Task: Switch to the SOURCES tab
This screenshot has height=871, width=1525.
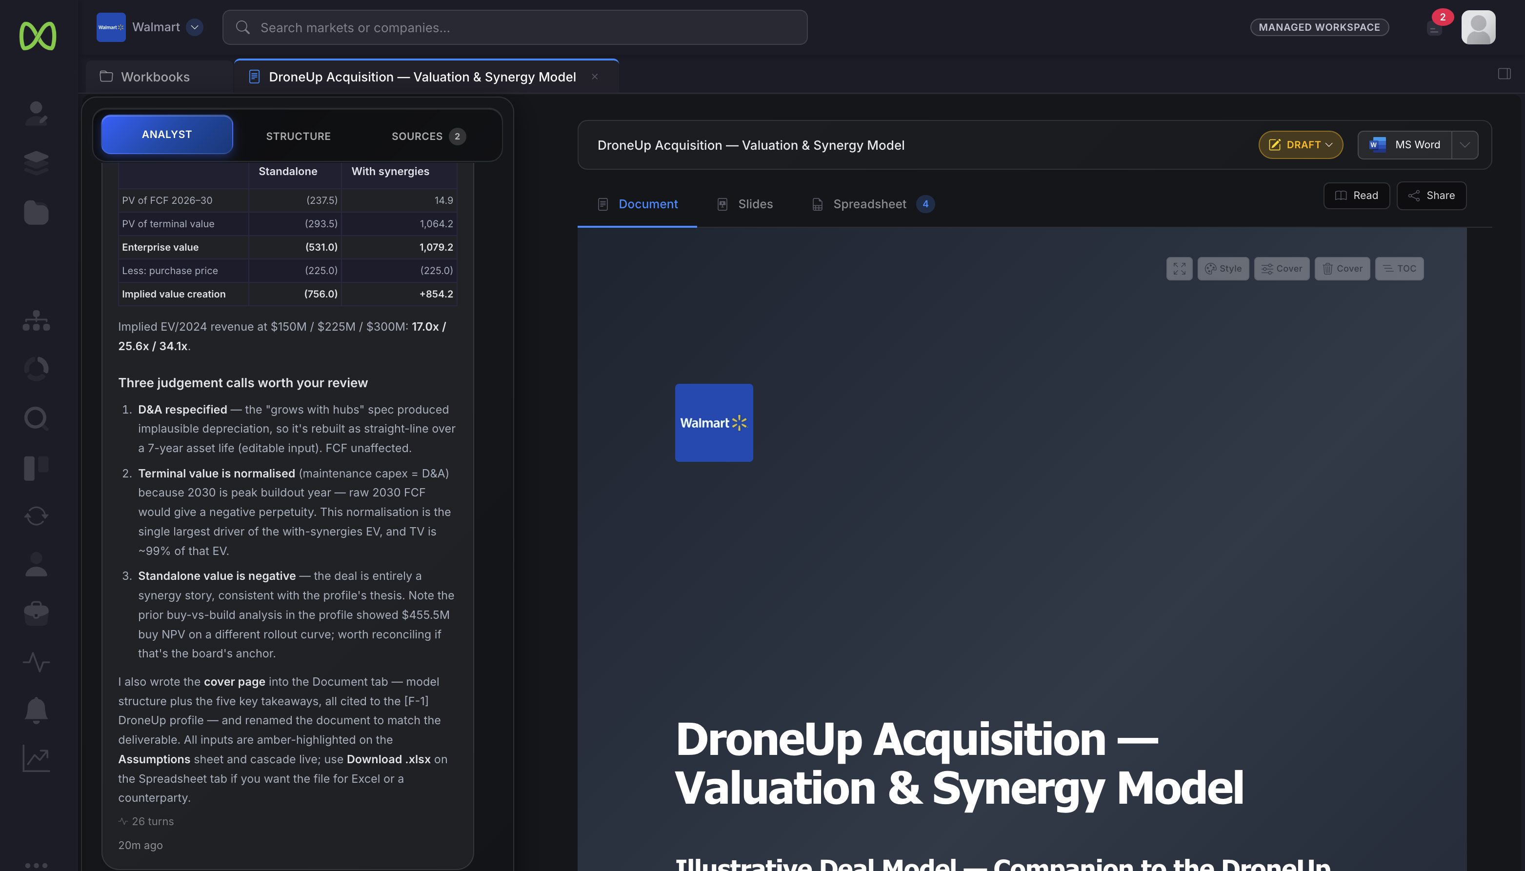Action: click(x=428, y=137)
